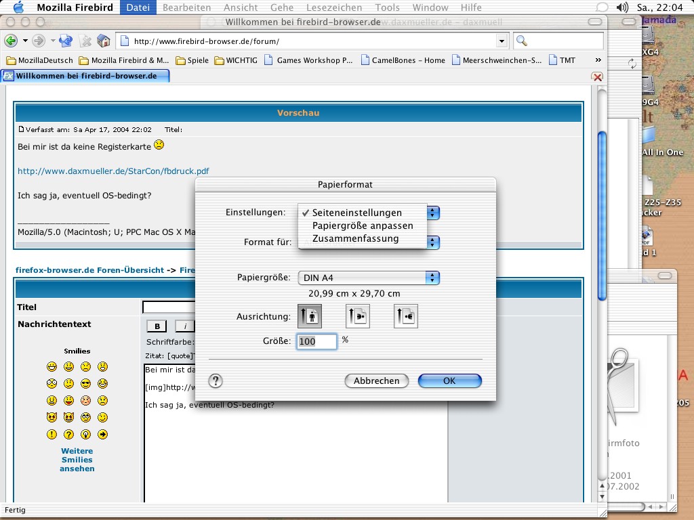Screen dimensions: 694x520
Task: Click the speech bubble menu bar icon
Action: coord(602,7)
